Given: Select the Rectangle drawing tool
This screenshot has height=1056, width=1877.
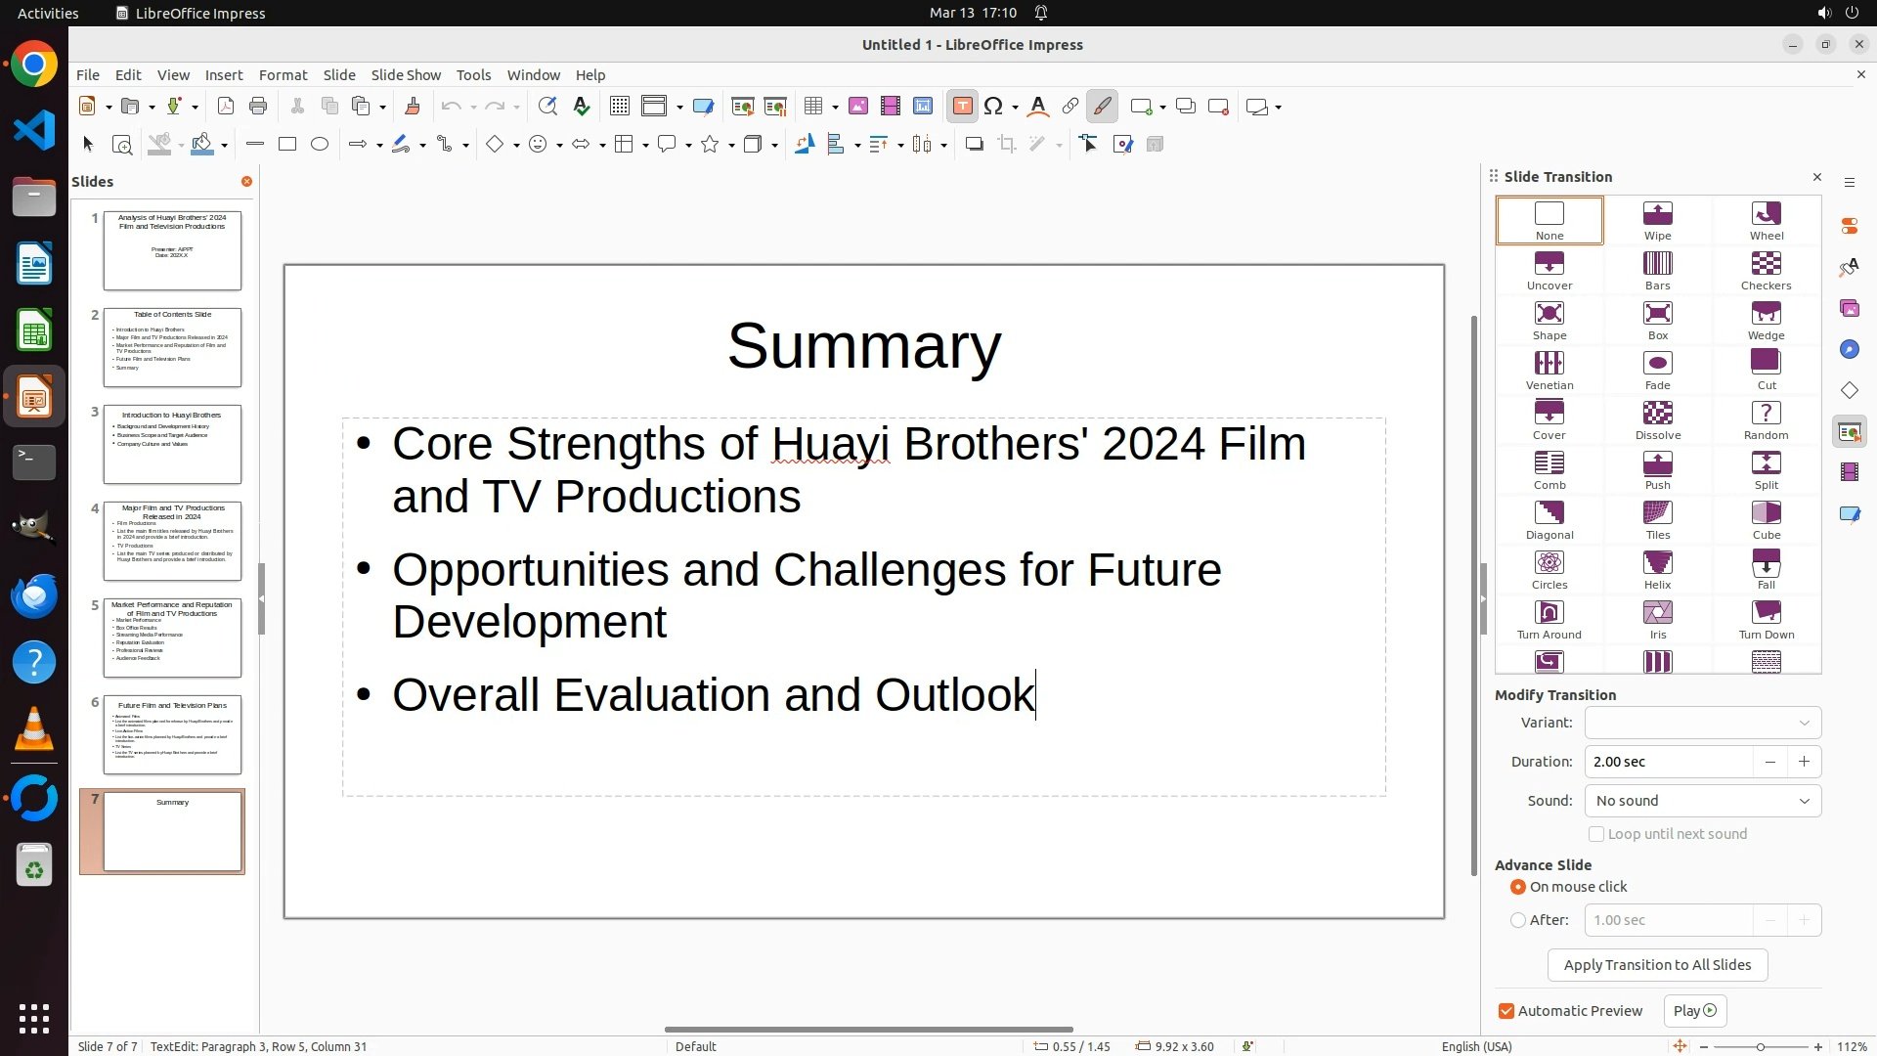Looking at the screenshot, I should (287, 145).
